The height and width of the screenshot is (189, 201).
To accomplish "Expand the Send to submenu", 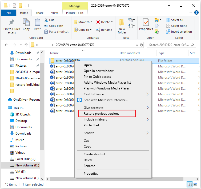I will 147,133.
